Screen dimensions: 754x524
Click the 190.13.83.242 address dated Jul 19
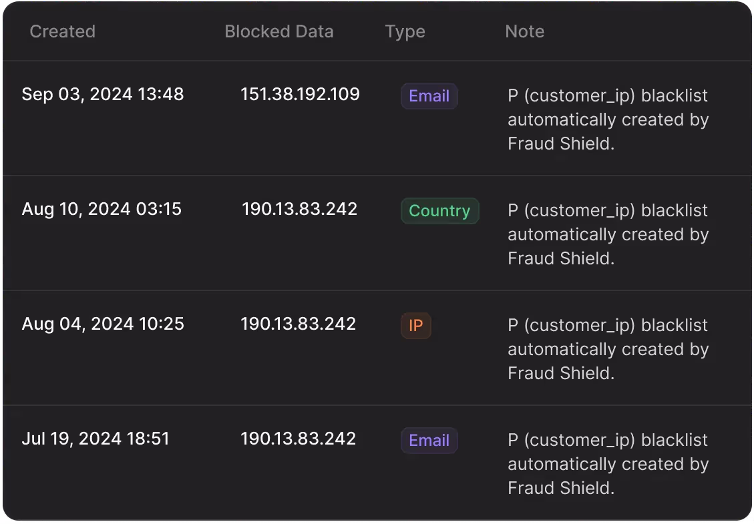[x=298, y=439]
